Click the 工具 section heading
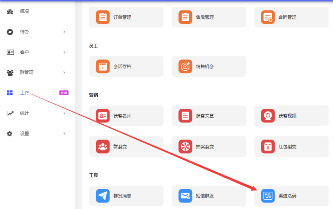The width and height of the screenshot is (333, 209). coord(93,175)
